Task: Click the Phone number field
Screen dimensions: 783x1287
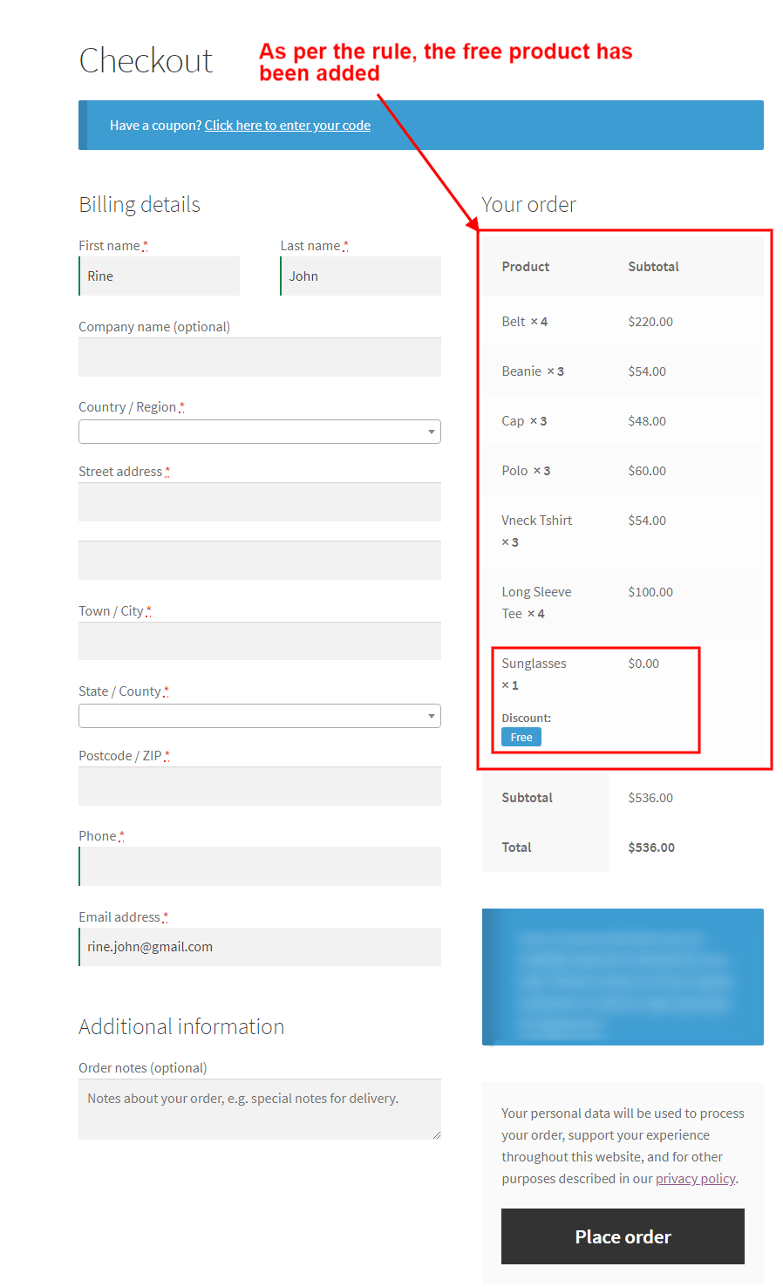Action: [260, 866]
